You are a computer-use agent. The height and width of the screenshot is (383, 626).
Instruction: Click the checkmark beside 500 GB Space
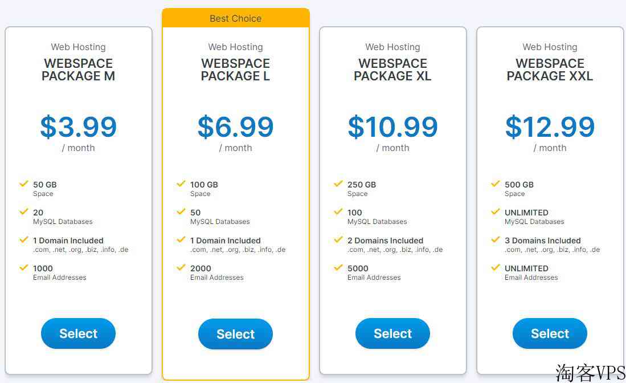[496, 184]
